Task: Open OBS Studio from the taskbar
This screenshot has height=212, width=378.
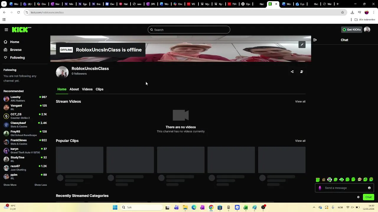Action: (263, 207)
